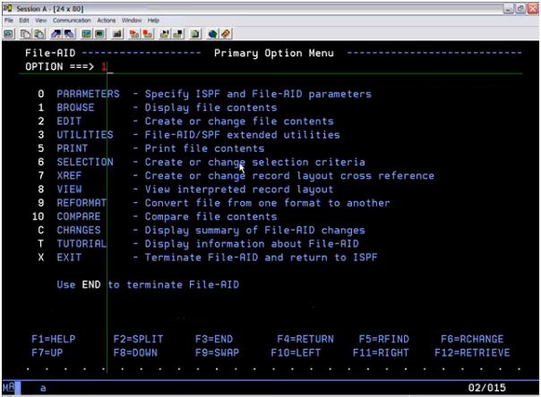Viewport: 541px width, 397px height.
Task: Click the F7=UP function key label
Action: [47, 353]
